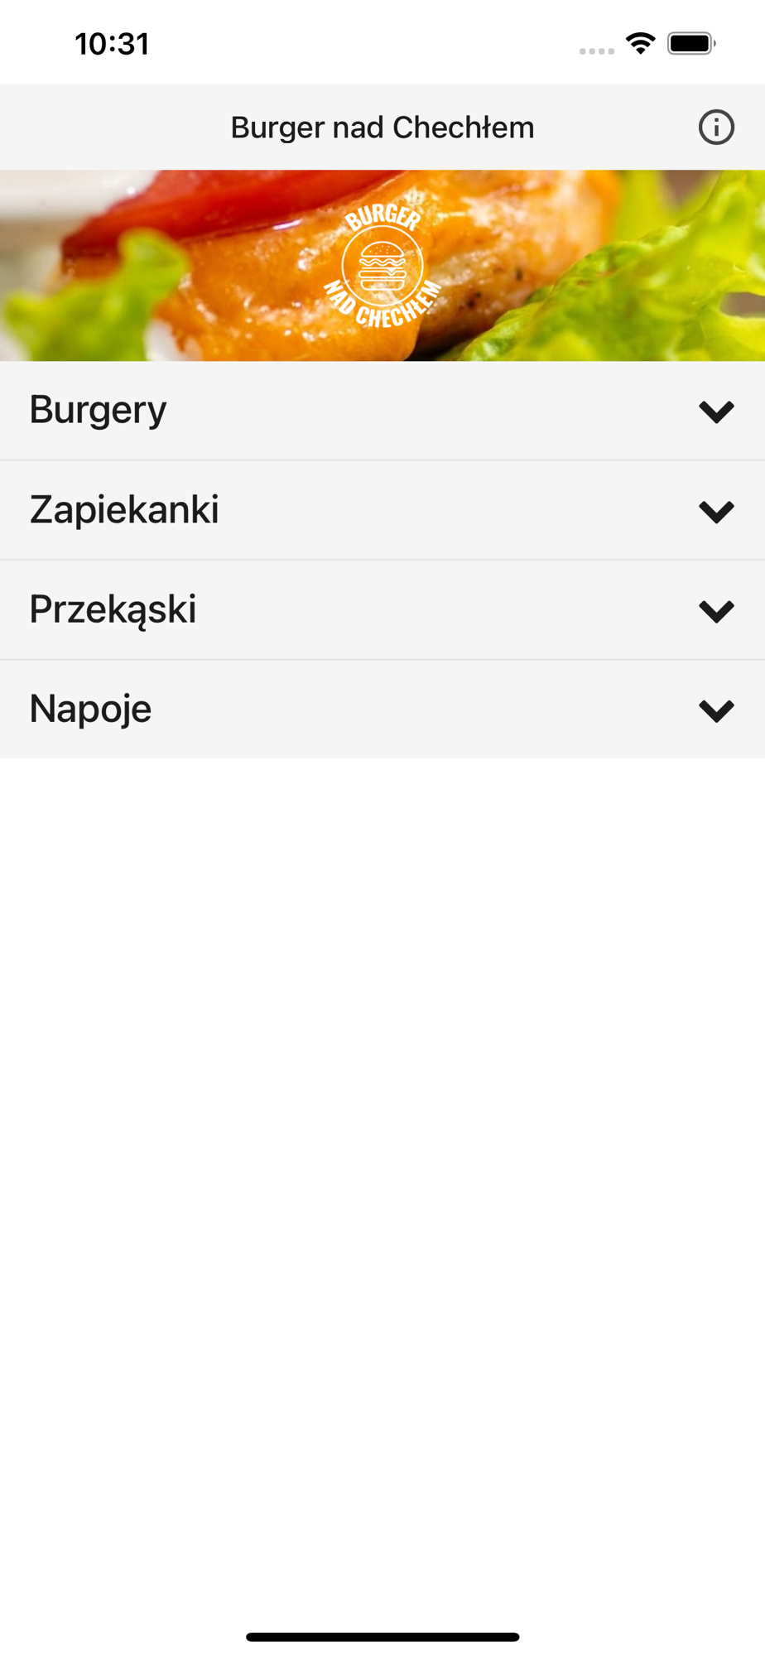
Task: Tap the Napoje row background
Action: point(382,710)
